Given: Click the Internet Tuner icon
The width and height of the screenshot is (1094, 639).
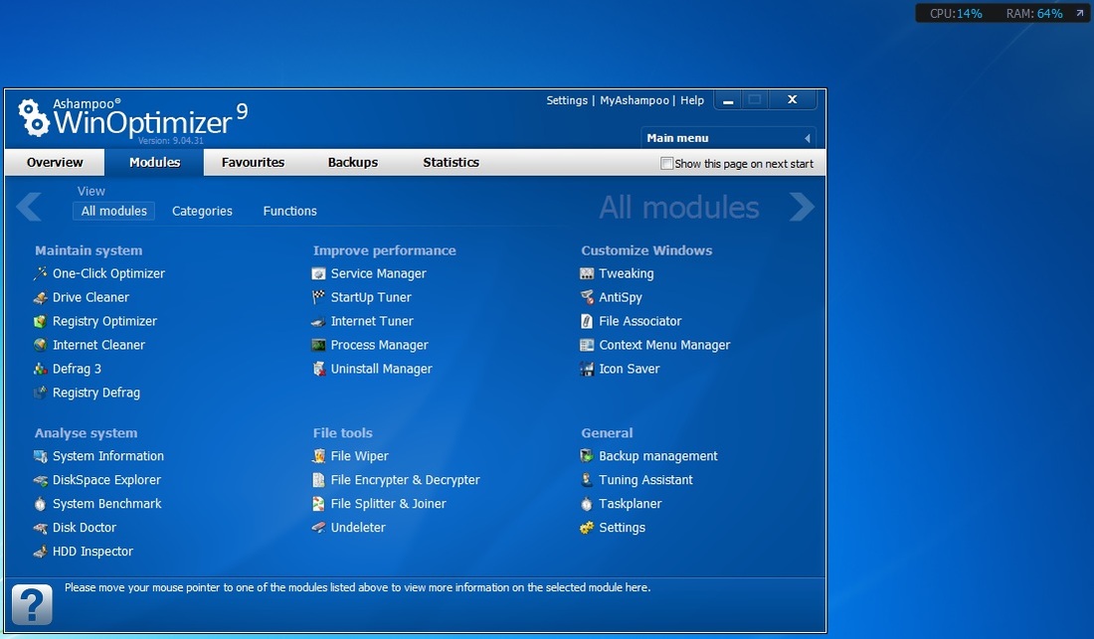Looking at the screenshot, I should pyautogui.click(x=319, y=321).
